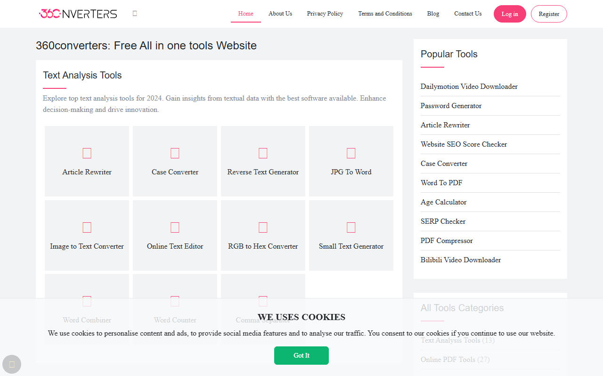This screenshot has height=376, width=603.
Task: Open Reverse Text Generator tool label
Action: coord(263,172)
